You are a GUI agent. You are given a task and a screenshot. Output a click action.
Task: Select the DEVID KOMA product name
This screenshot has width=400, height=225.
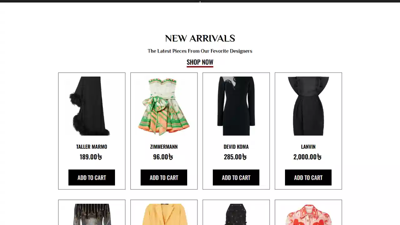click(236, 147)
